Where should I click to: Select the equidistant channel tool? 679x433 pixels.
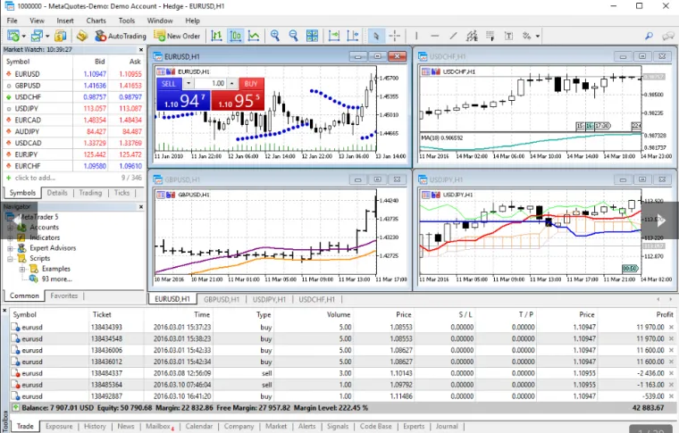click(472, 36)
